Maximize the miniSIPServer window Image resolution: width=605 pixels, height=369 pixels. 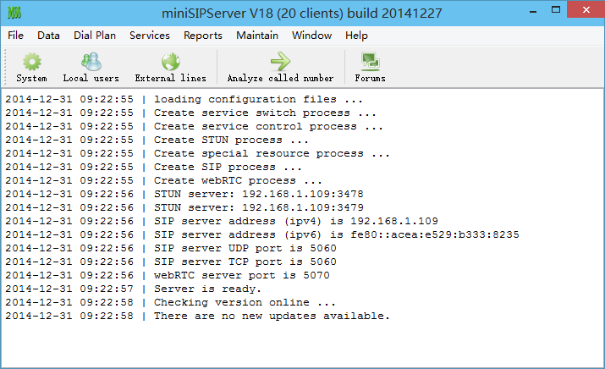coord(556,10)
